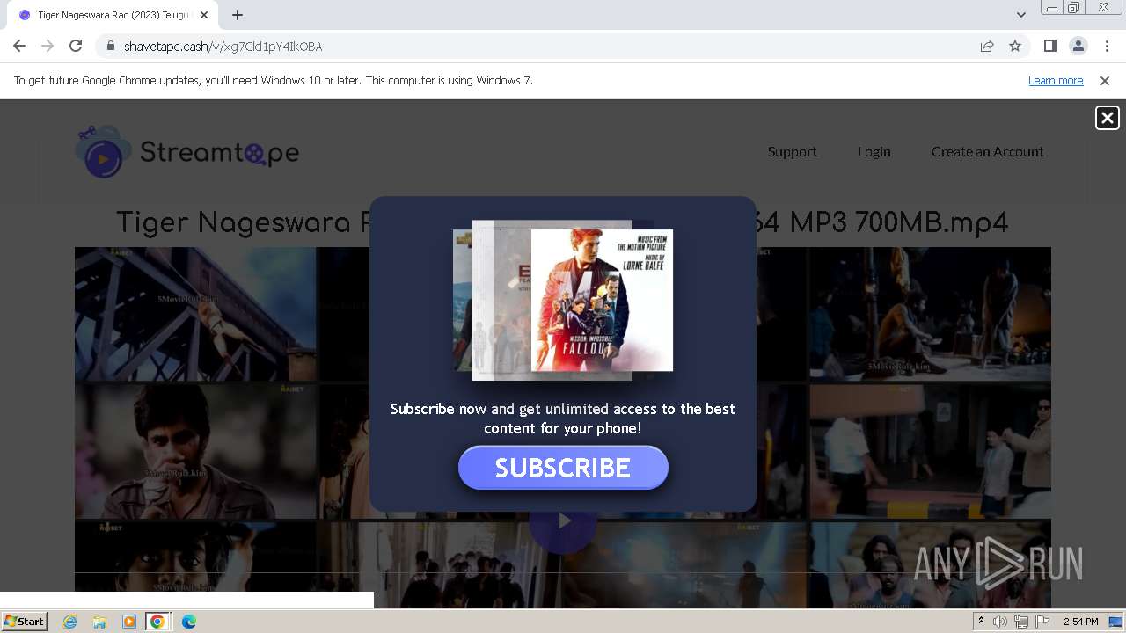This screenshot has height=633, width=1126.
Task: Click the browser Back arrow
Action: tap(19, 46)
